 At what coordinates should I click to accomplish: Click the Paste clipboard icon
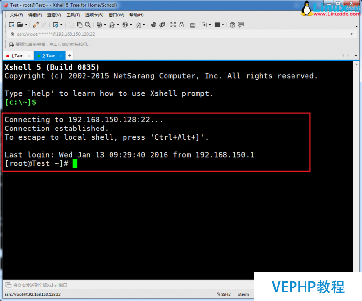pyautogui.click(x=80, y=25)
